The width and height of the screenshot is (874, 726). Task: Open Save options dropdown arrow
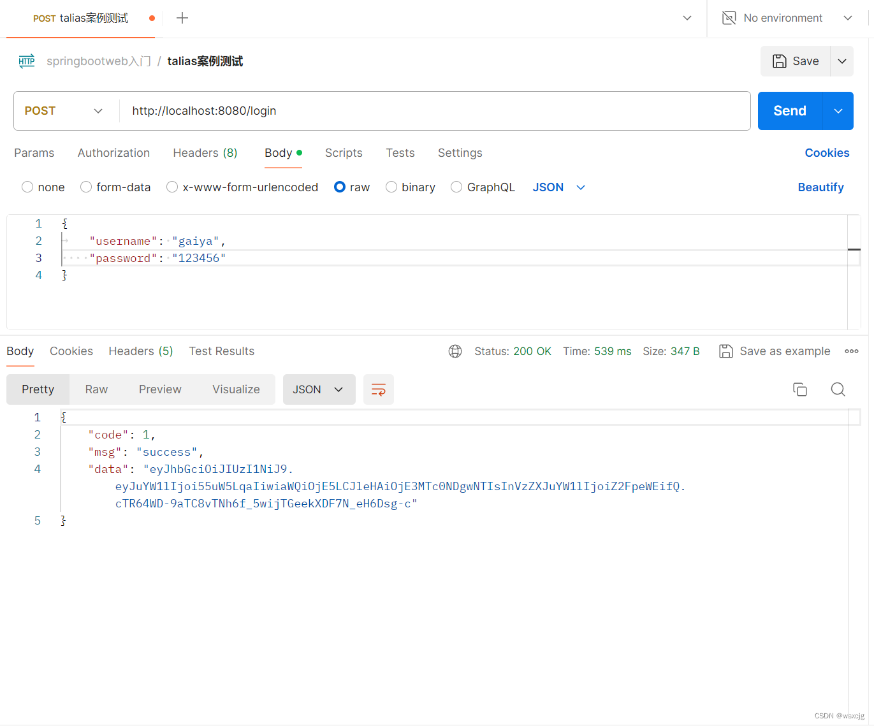pyautogui.click(x=842, y=61)
